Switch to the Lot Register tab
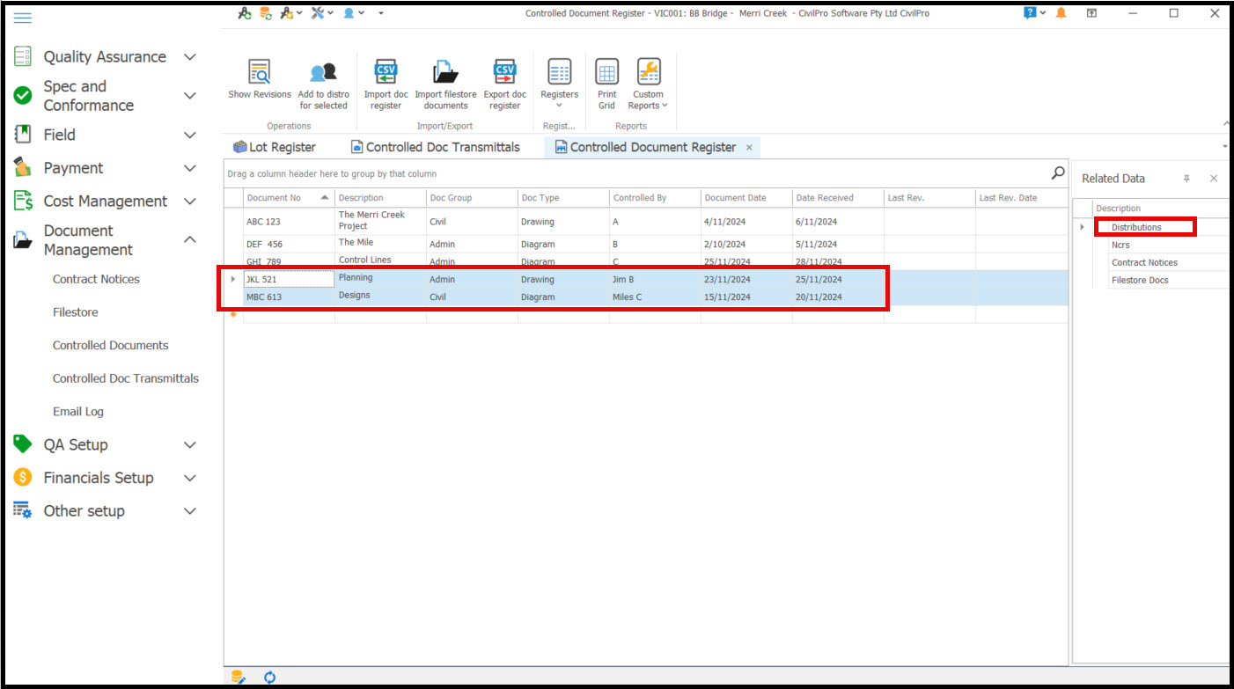Screen dimensions: 1234x689 (x=274, y=147)
